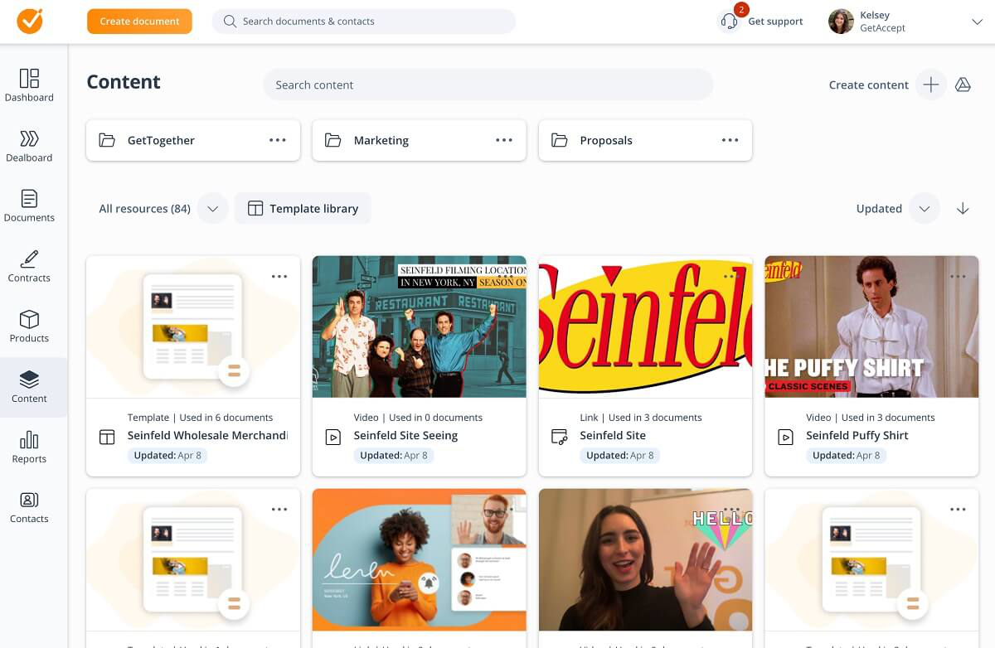Image resolution: width=995 pixels, height=648 pixels.
Task: Open the Dealboard from sidebar
Action: pos(29,138)
